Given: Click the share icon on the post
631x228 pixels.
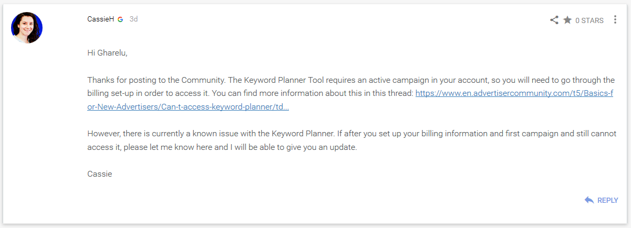Looking at the screenshot, I should click(x=554, y=20).
